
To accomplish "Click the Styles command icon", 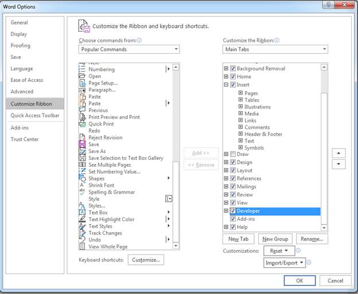I will click(x=82, y=206).
